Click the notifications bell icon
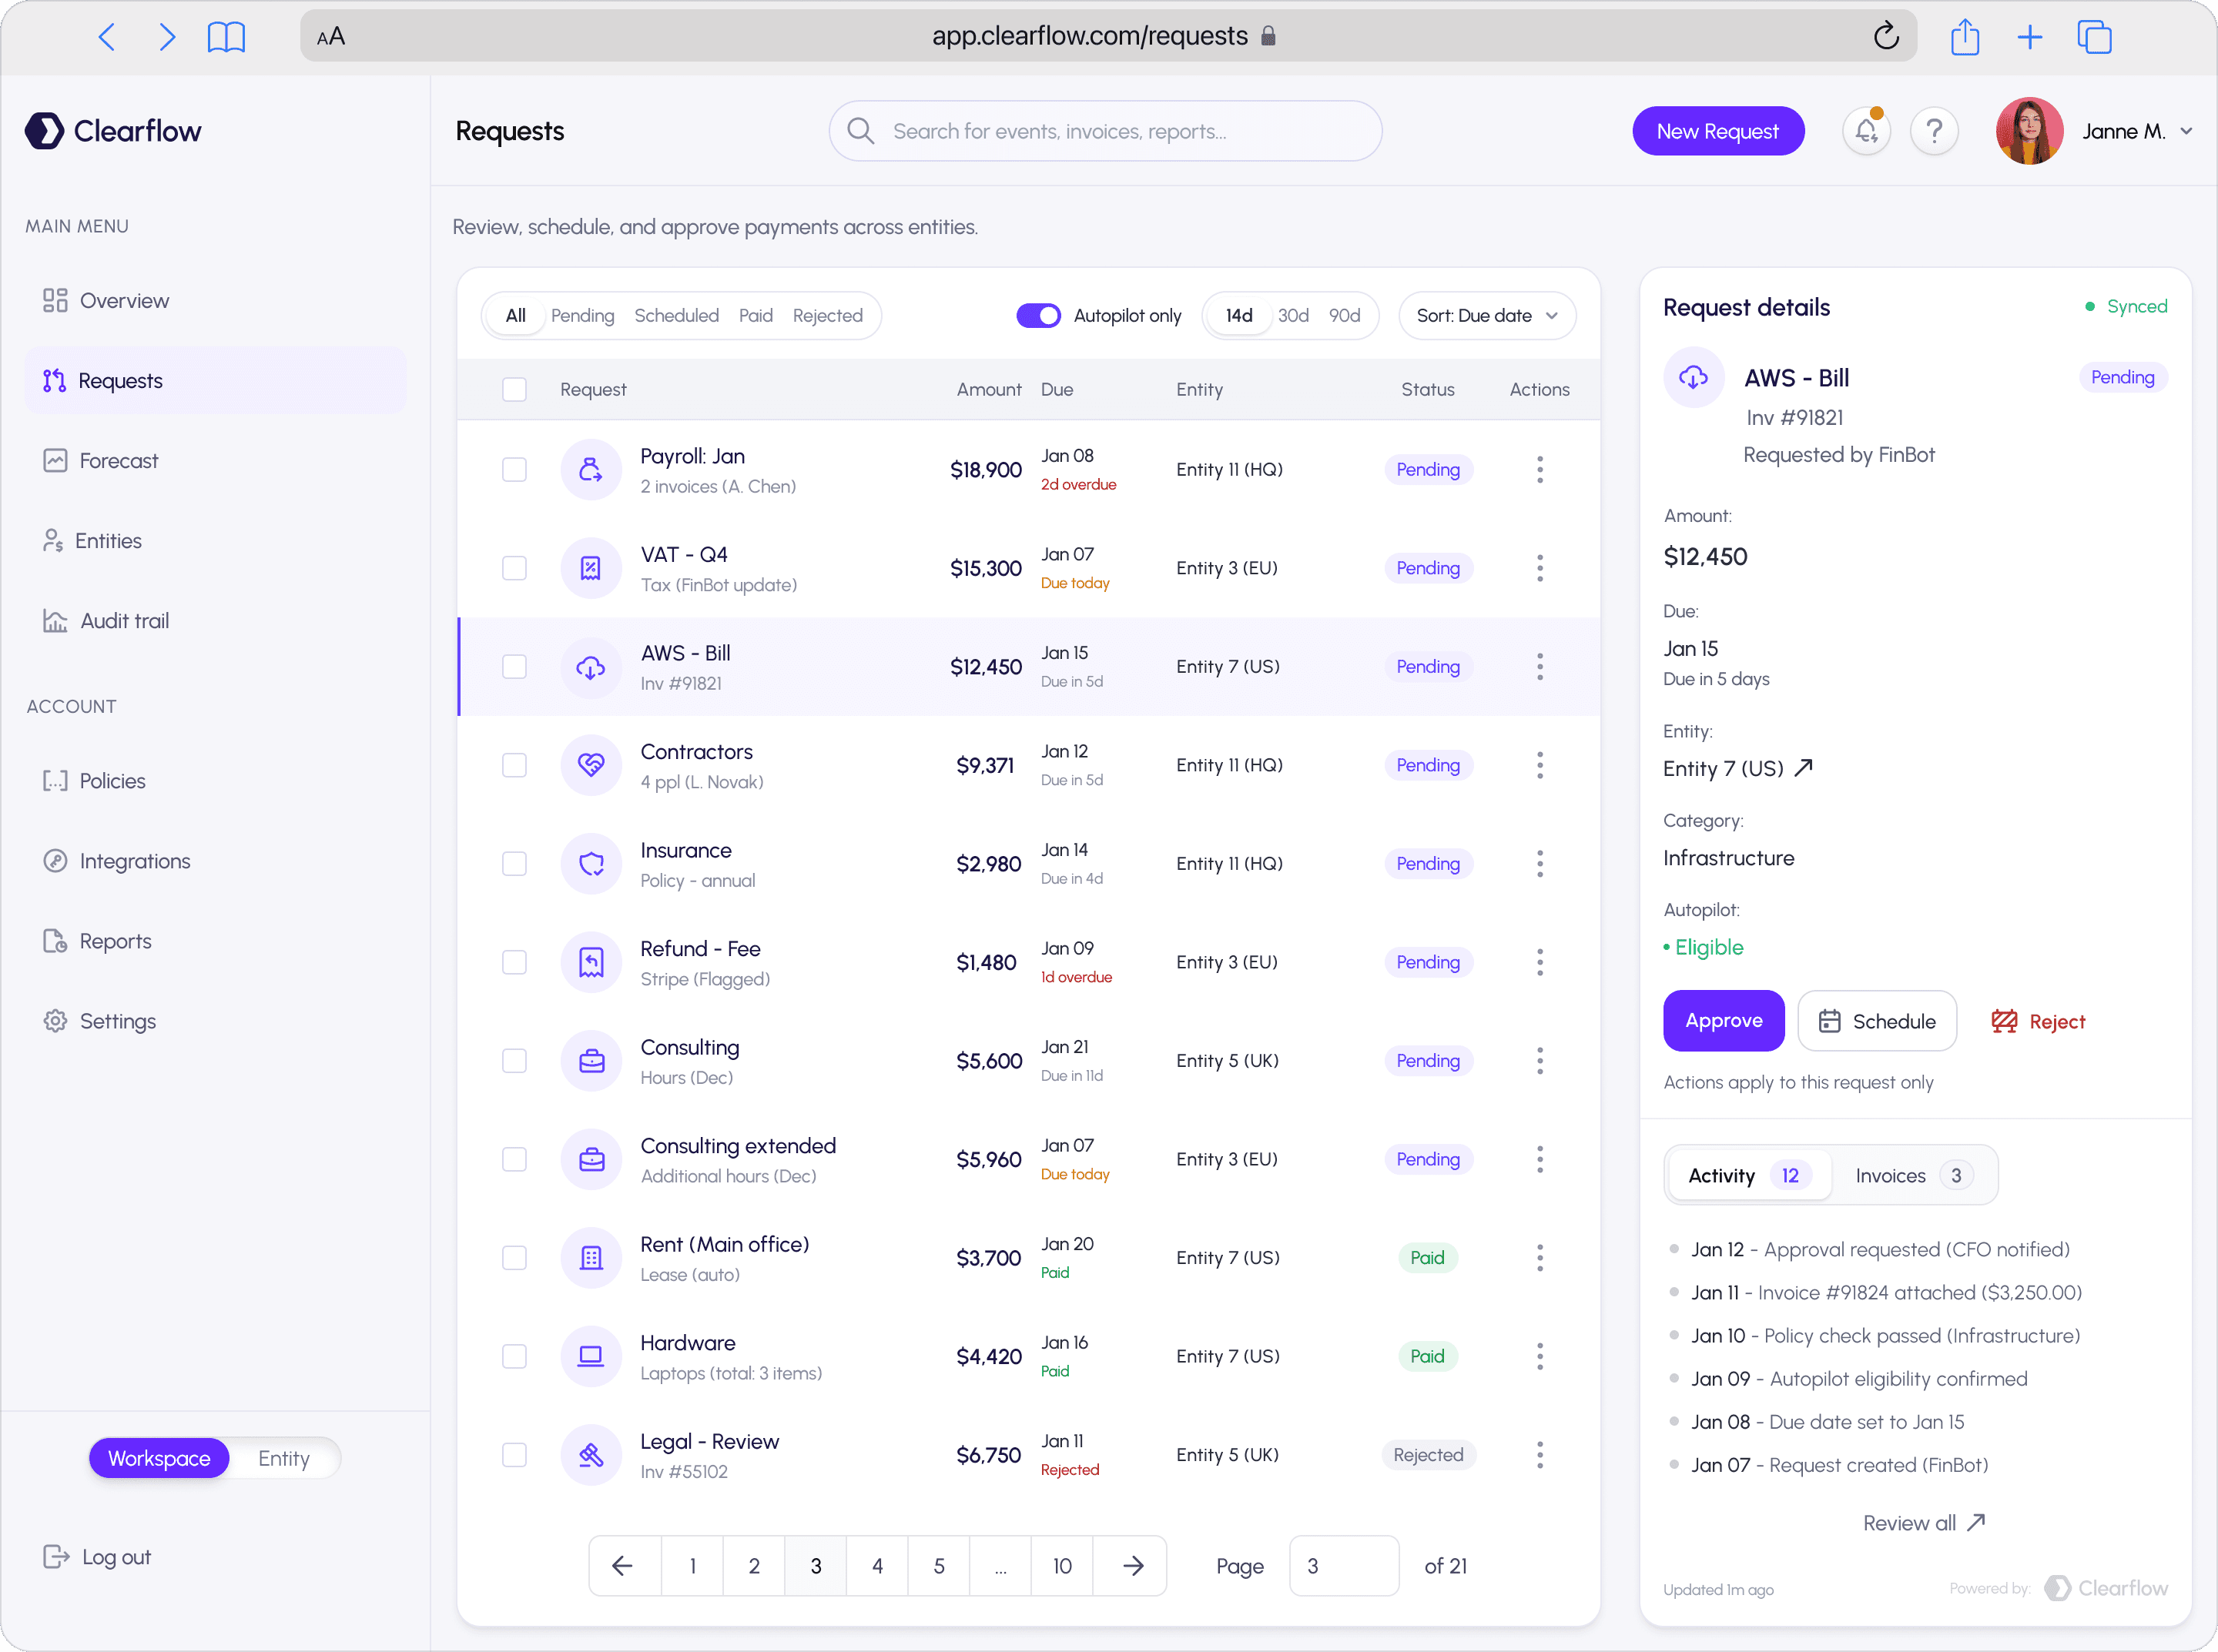The height and width of the screenshot is (1652, 2218). 1866,131
